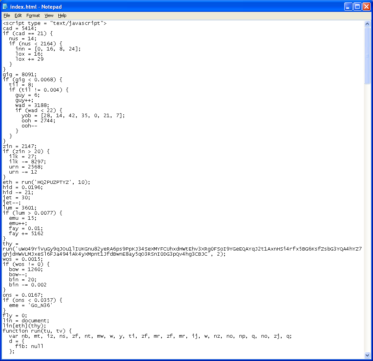Close the index.html Notepad window
The height and width of the screenshot is (361, 373).
366,7
